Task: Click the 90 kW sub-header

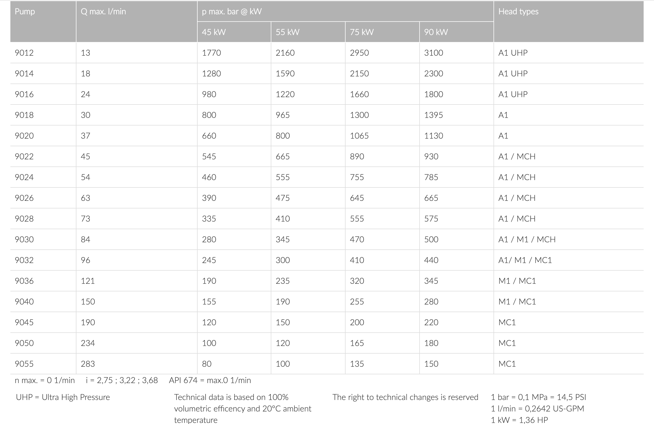Action: [436, 32]
